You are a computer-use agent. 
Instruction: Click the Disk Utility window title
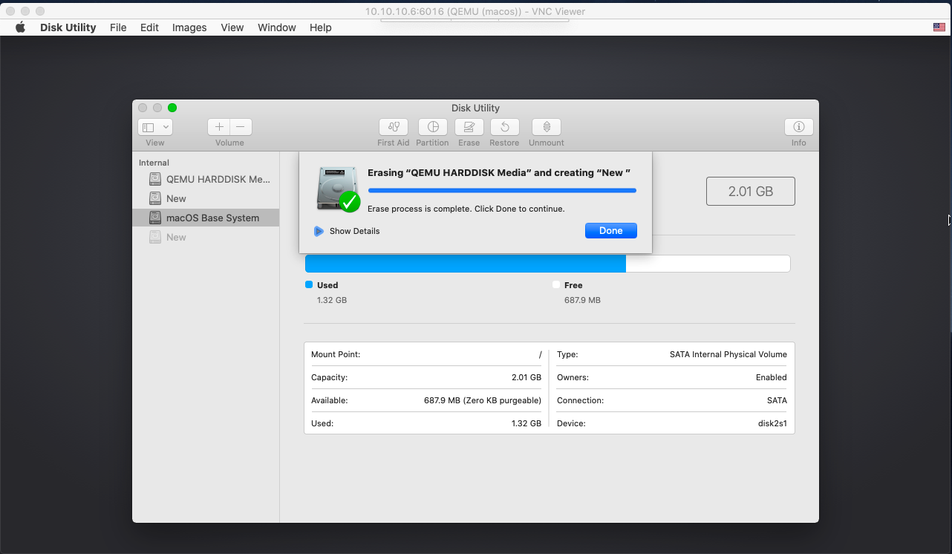475,108
